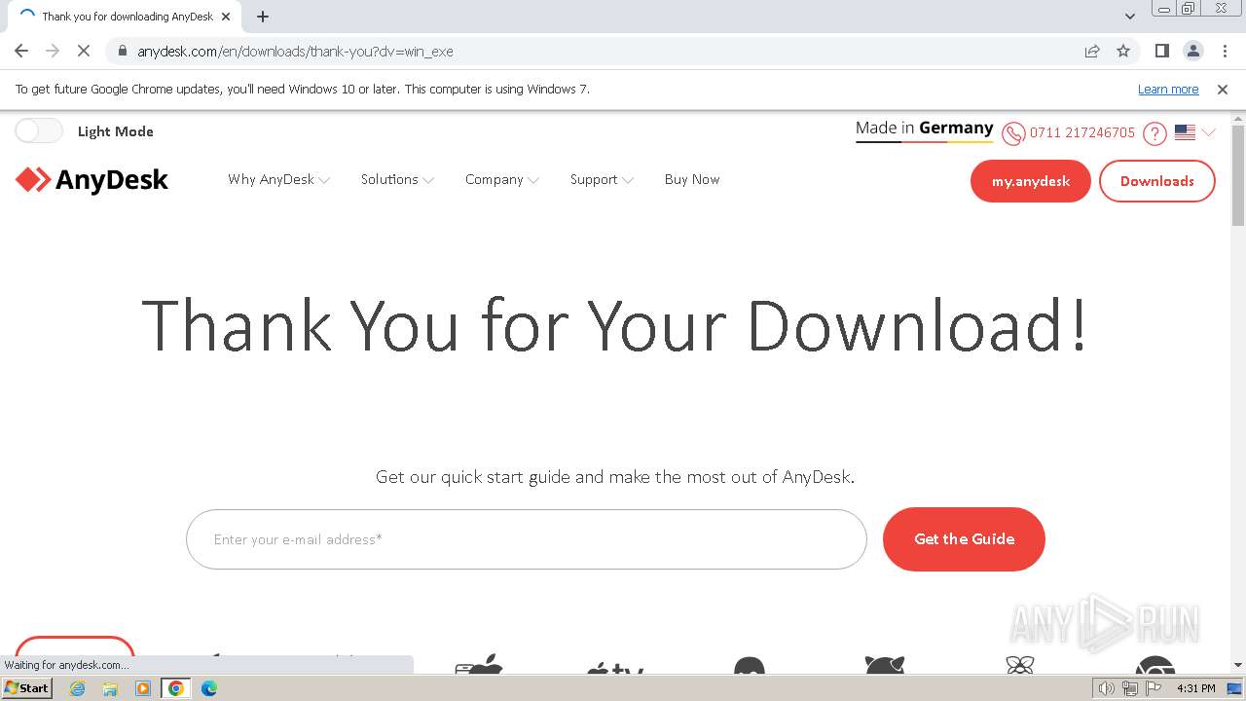The width and height of the screenshot is (1246, 701).
Task: Bookmark this page with the star
Action: tap(1123, 51)
